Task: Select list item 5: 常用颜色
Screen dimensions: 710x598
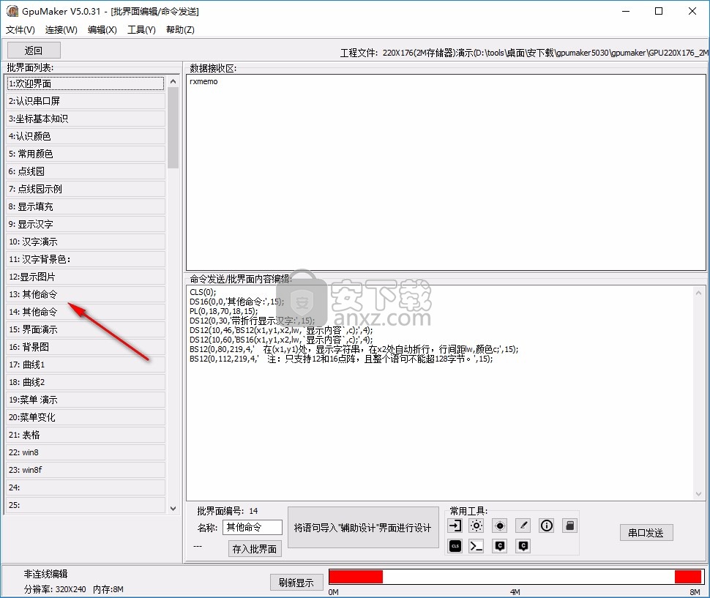Action: [x=86, y=154]
